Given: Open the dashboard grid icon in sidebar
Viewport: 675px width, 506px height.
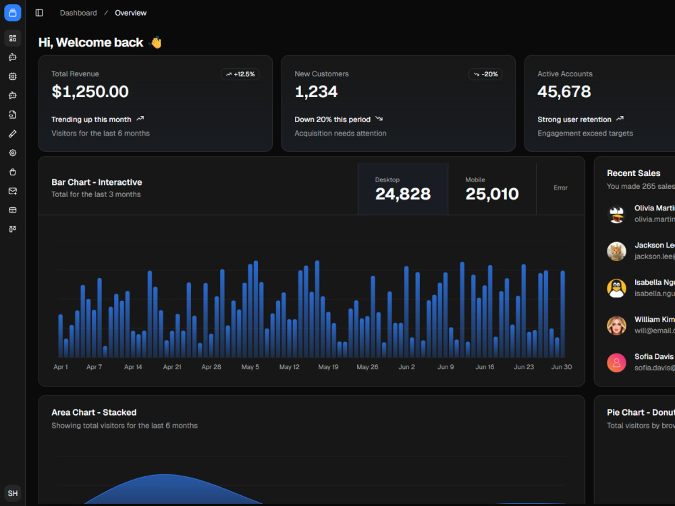Looking at the screenshot, I should tap(12, 38).
